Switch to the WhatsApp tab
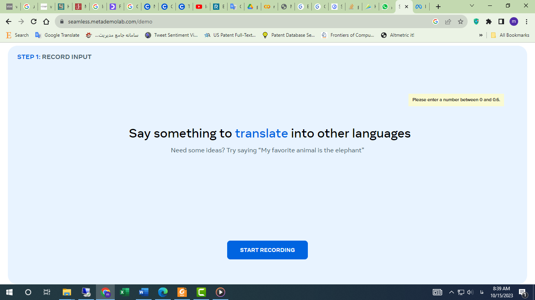Image resolution: width=535 pixels, height=300 pixels. (387, 7)
